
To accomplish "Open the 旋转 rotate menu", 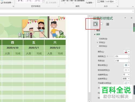I will 89,3.
